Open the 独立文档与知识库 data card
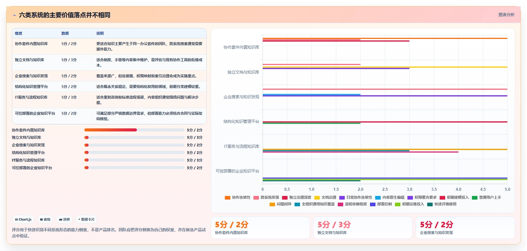 tap(363, 228)
